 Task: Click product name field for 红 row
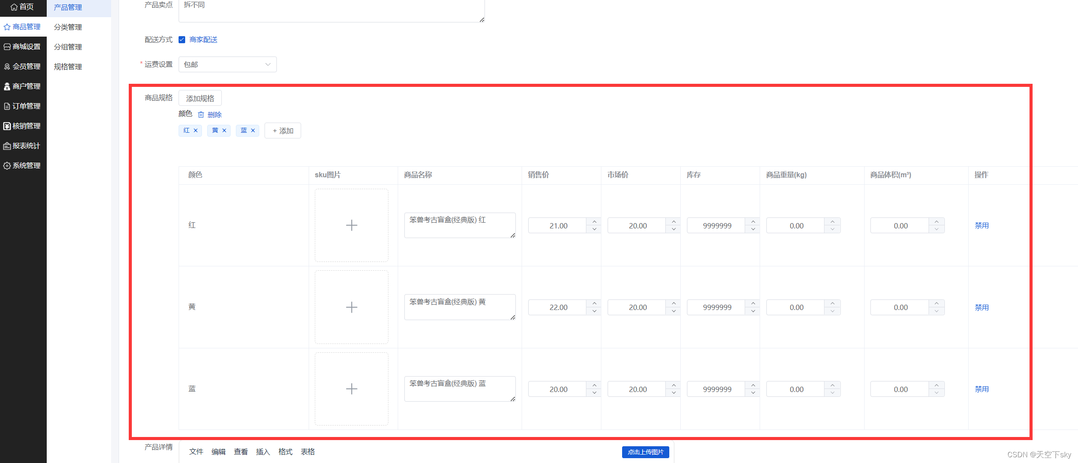pos(460,225)
